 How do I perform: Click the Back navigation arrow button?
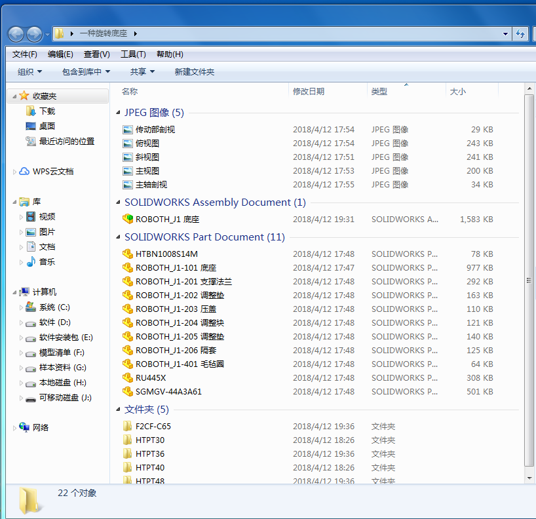coord(16,34)
